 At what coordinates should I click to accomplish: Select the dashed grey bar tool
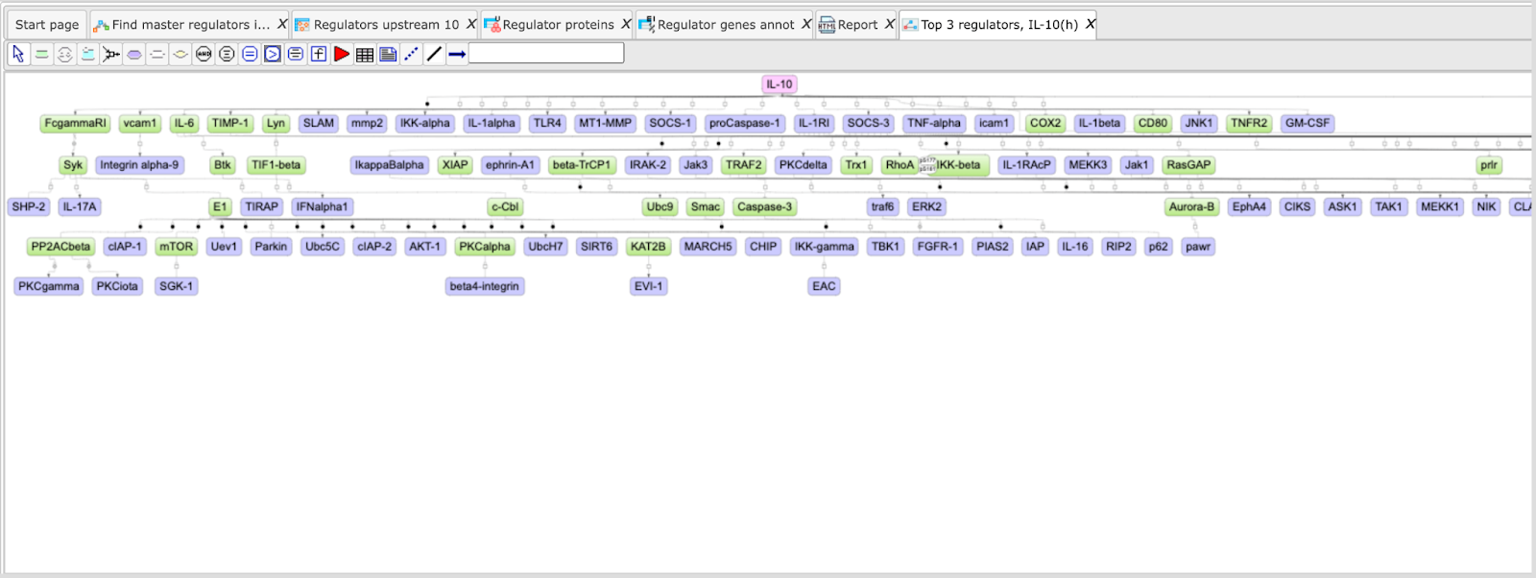[x=157, y=55]
